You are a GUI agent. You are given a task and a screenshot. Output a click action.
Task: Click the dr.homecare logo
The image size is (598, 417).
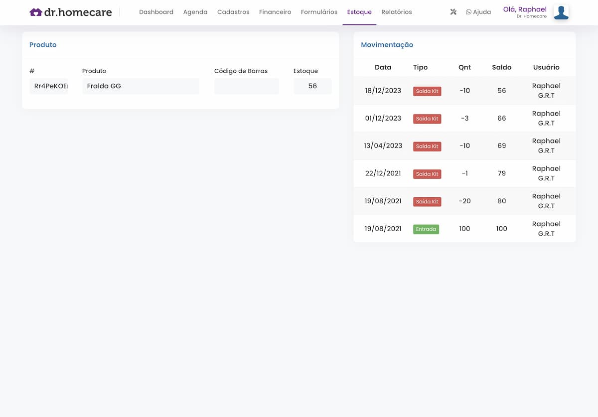point(70,12)
